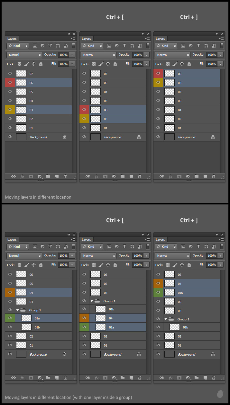Open the Kind filter dropdown in the top-right panel

[166, 46]
